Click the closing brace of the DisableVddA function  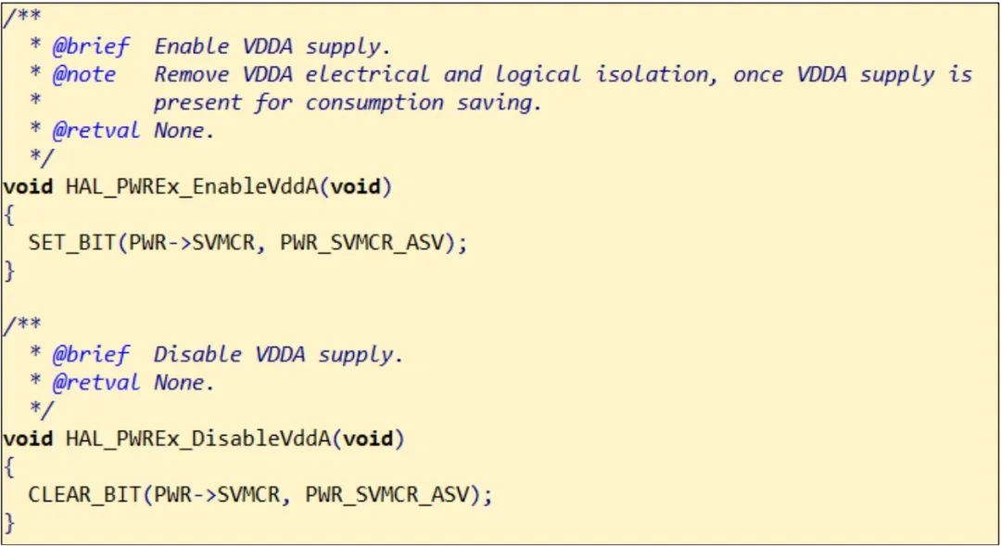pyautogui.click(x=8, y=524)
